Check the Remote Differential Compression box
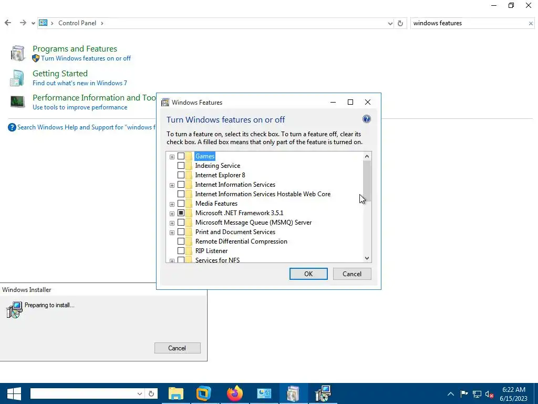This screenshot has width=538, height=404. (181, 241)
